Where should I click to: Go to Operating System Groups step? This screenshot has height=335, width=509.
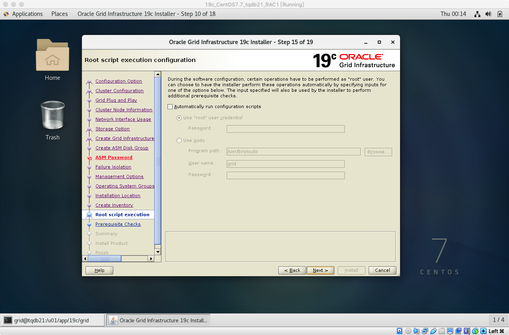pyautogui.click(x=124, y=186)
